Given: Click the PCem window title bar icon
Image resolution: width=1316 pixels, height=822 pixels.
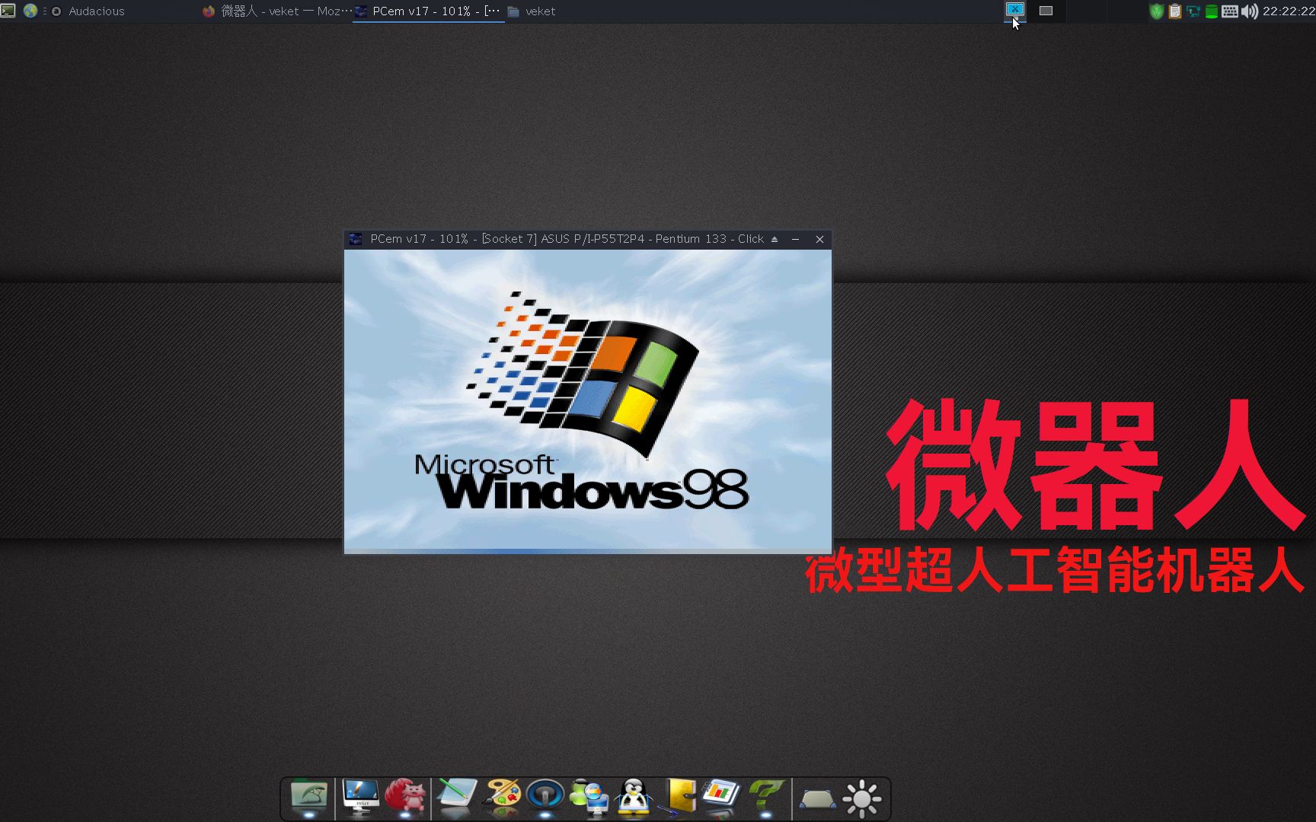Looking at the screenshot, I should pyautogui.click(x=355, y=239).
